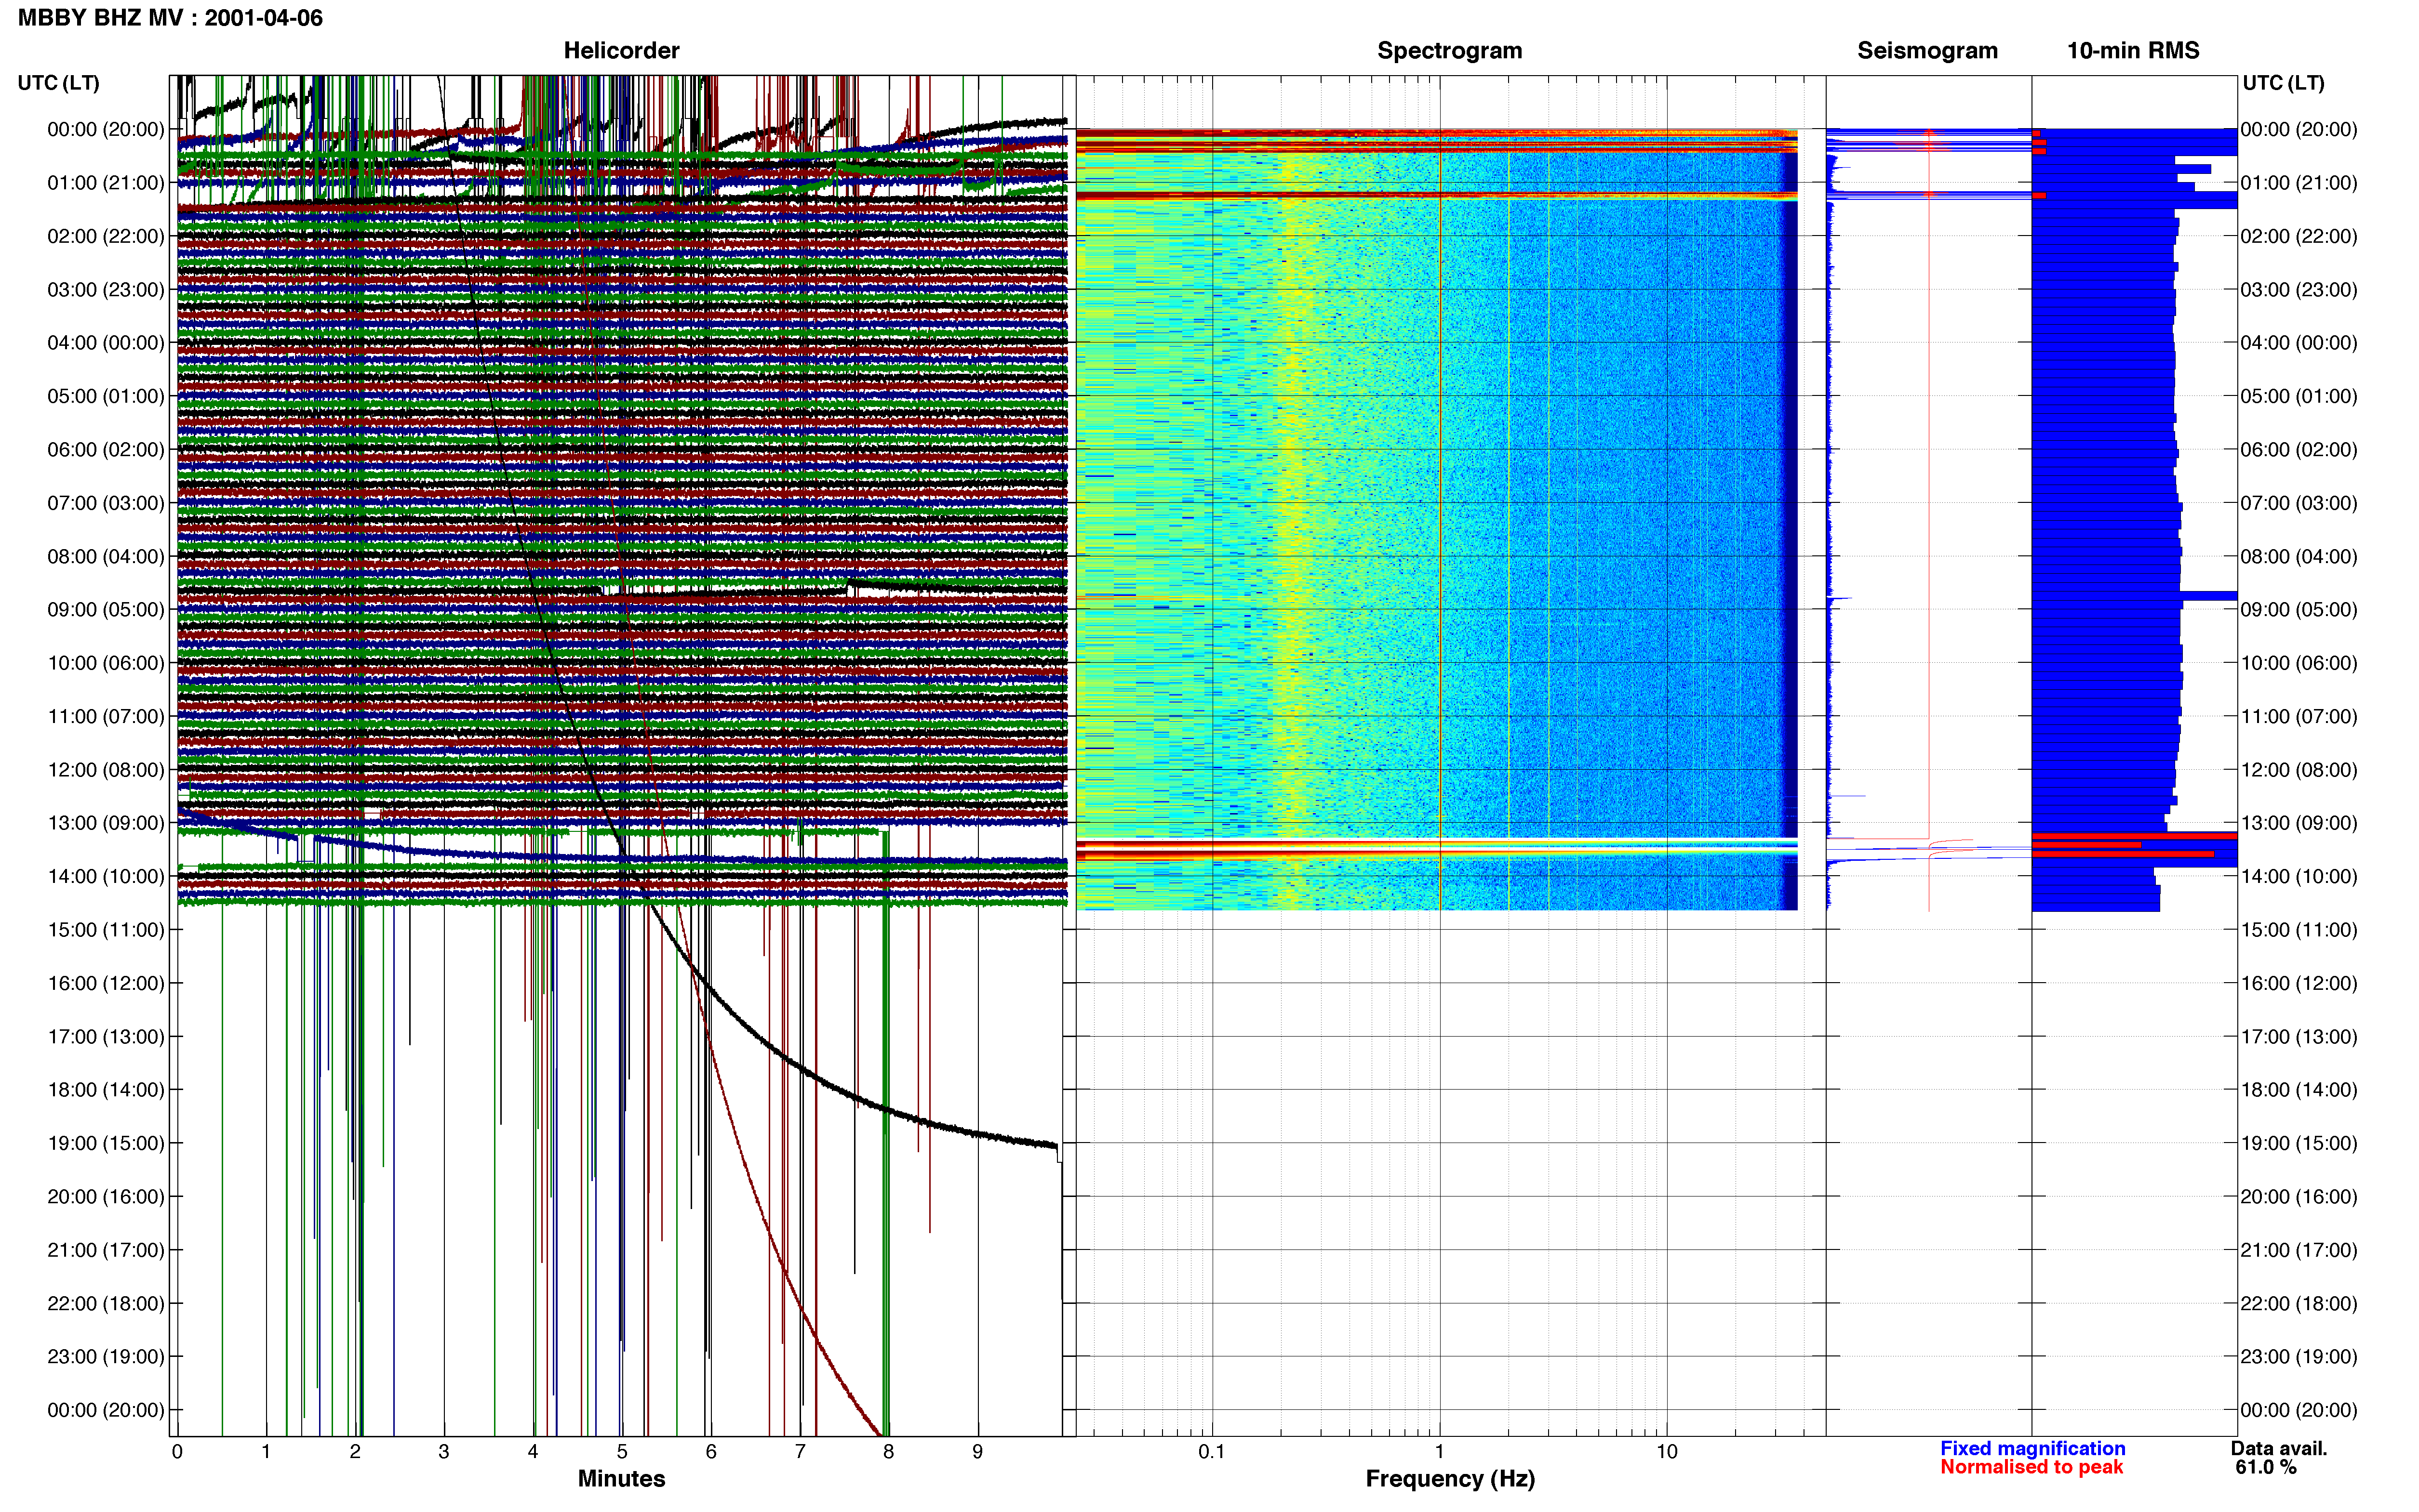Click the 'Spectrogram' panel heading
Viewport: 2419px width, 1512px height.
1450,50
